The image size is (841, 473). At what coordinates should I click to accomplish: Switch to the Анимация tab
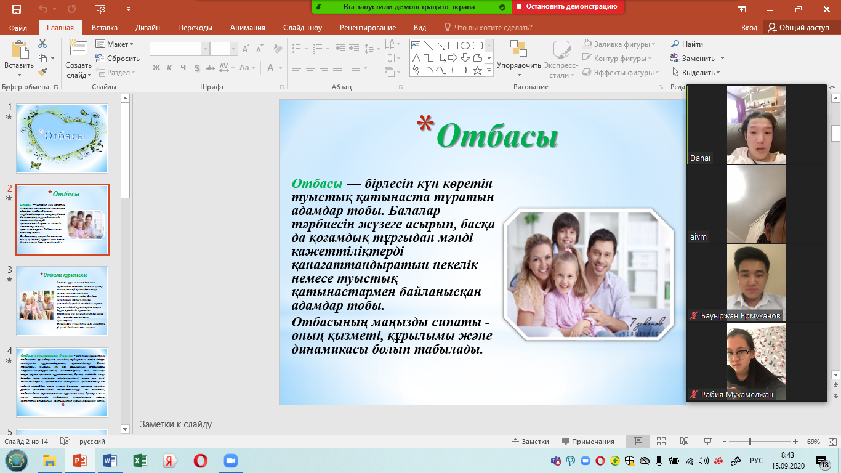[247, 28]
